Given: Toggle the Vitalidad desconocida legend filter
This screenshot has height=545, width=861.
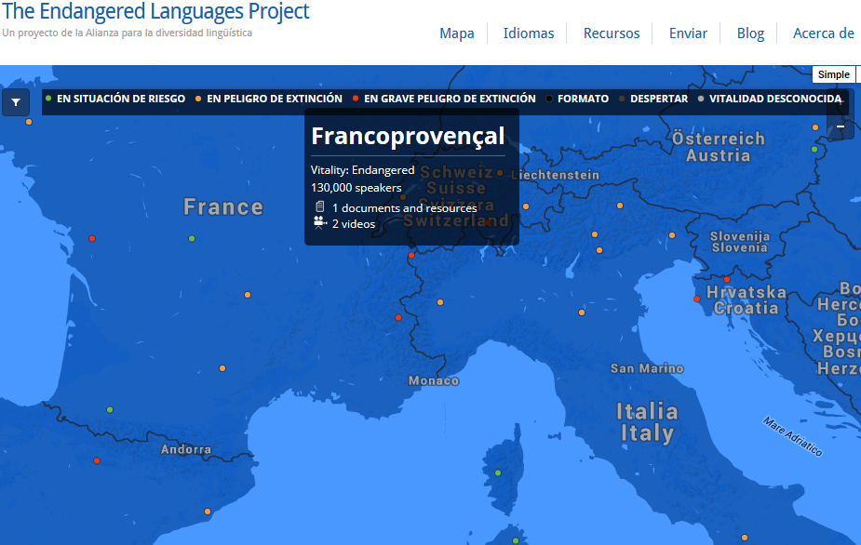Looking at the screenshot, I should point(770,99).
